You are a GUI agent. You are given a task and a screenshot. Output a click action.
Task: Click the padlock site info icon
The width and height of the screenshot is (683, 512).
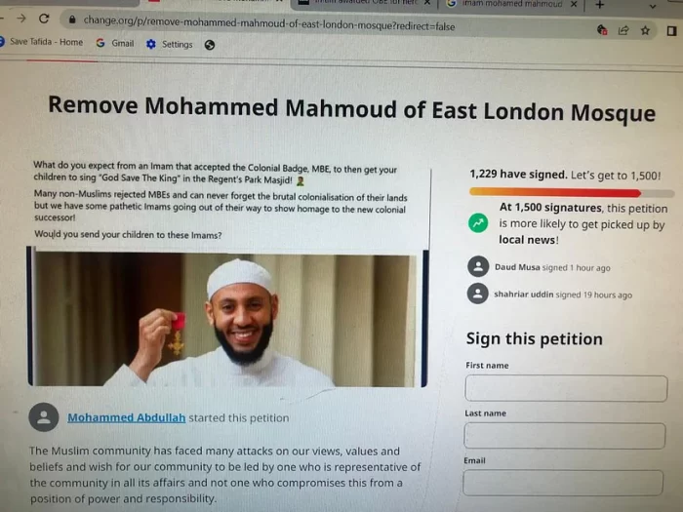coord(70,20)
